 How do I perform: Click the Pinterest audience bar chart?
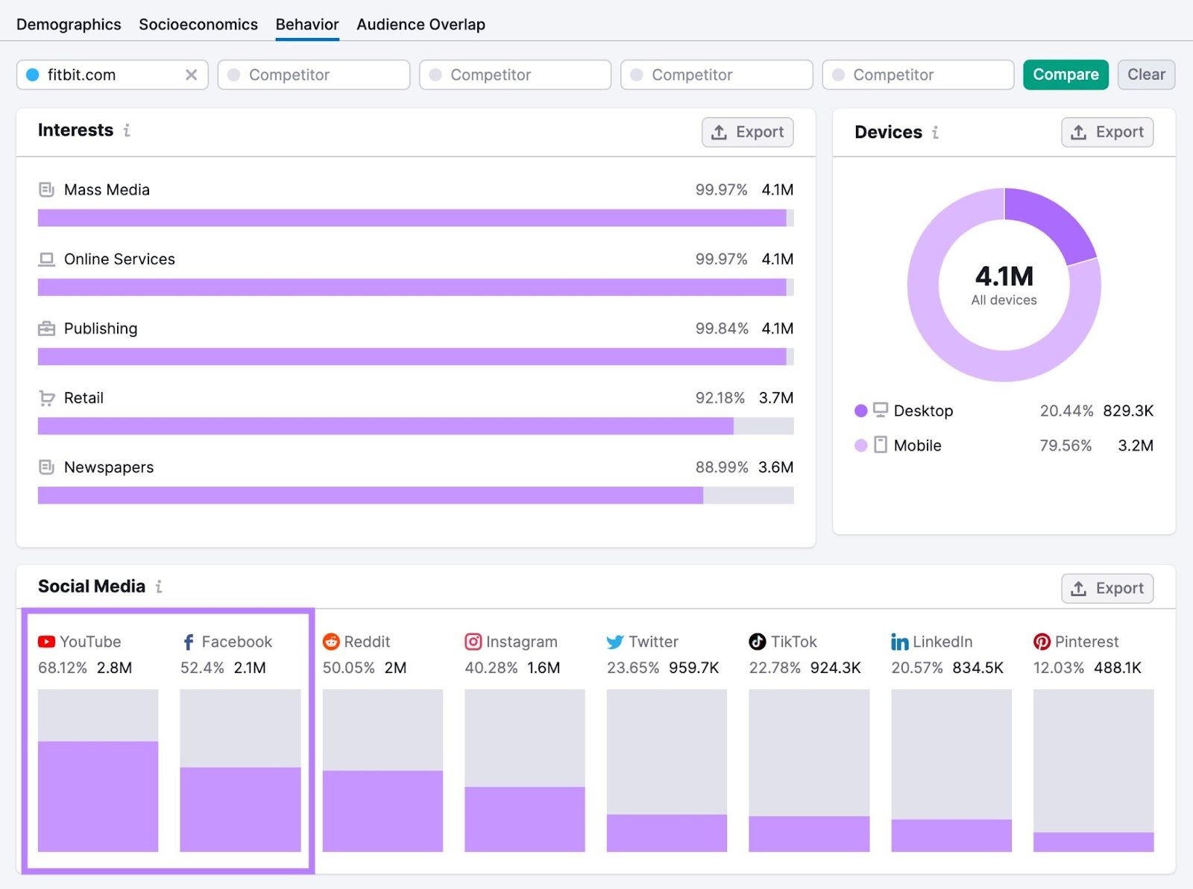coord(1093,770)
